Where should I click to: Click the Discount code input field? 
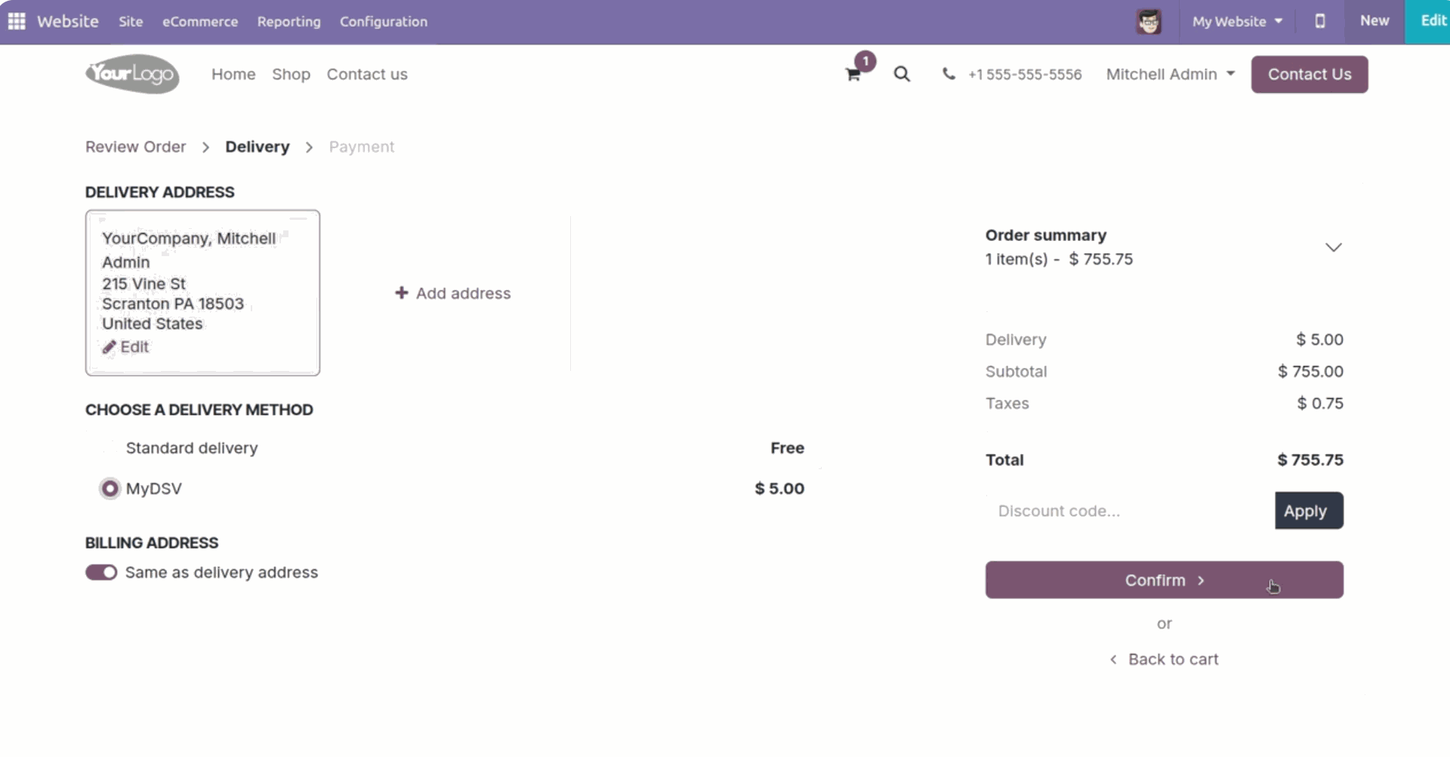pos(1129,511)
